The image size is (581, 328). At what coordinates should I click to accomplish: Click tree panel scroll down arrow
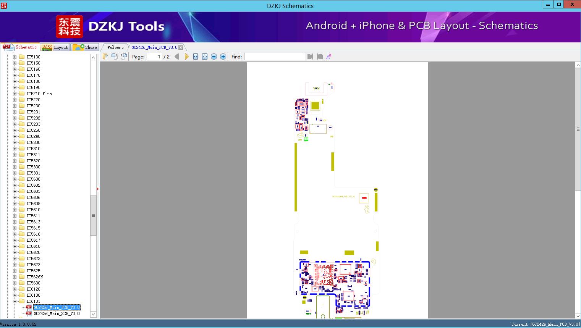coord(93,314)
